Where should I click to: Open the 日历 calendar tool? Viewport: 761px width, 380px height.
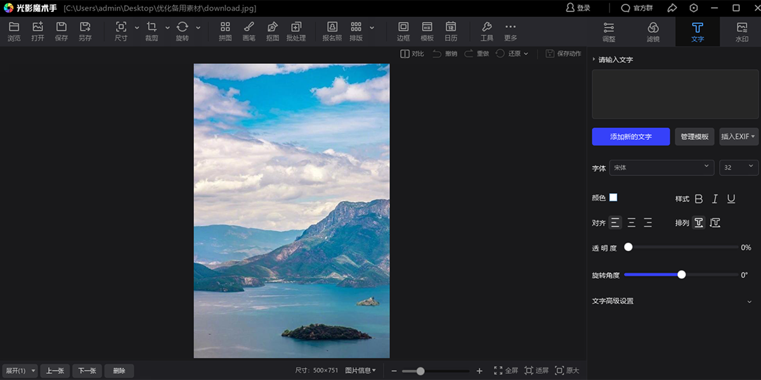point(450,30)
